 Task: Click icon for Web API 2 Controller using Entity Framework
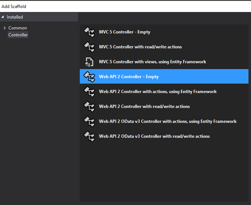[x=89, y=92]
